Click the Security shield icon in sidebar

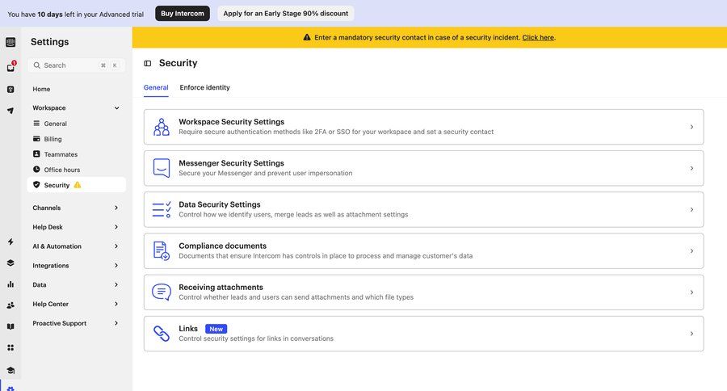36,185
